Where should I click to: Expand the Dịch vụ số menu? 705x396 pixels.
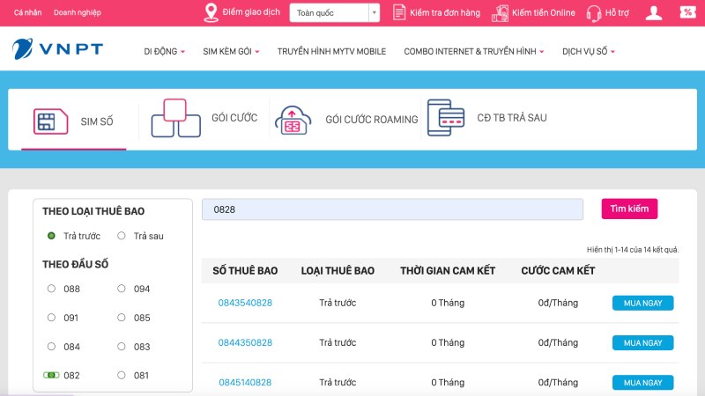point(588,51)
